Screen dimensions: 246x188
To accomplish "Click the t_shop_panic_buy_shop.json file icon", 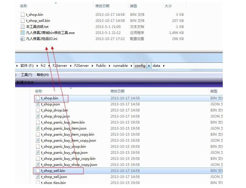I will click(38, 152).
